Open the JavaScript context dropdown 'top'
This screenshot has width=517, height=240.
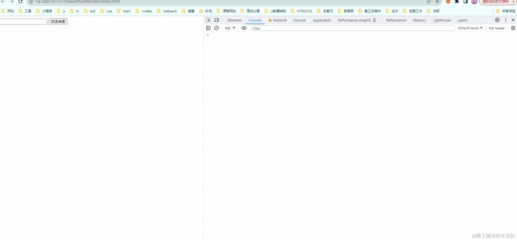point(230,28)
